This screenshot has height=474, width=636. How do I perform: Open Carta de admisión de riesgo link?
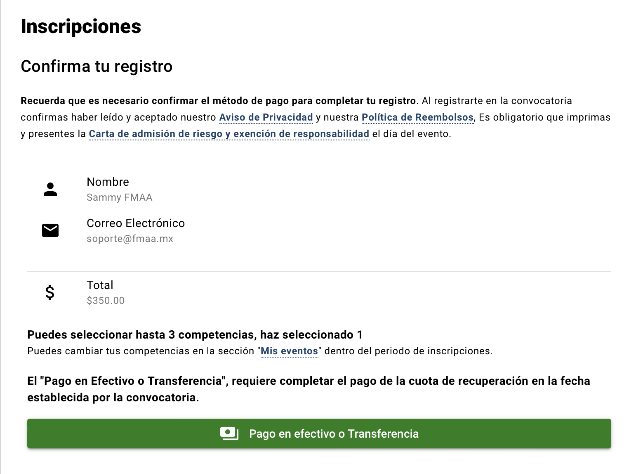tap(229, 134)
